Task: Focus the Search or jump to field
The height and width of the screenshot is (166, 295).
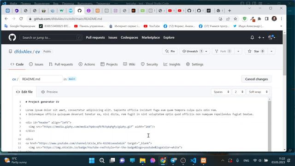Action: click(51, 37)
